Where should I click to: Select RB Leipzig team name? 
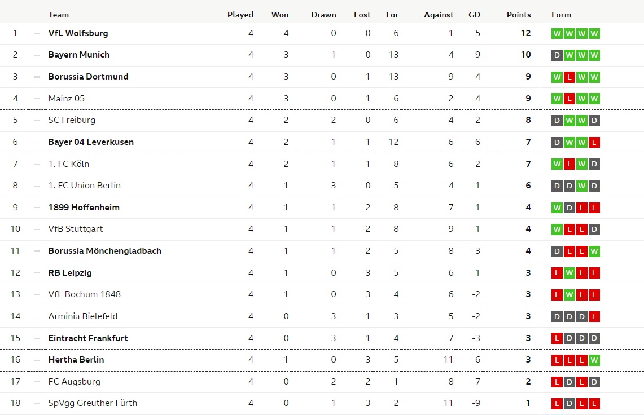click(x=70, y=273)
